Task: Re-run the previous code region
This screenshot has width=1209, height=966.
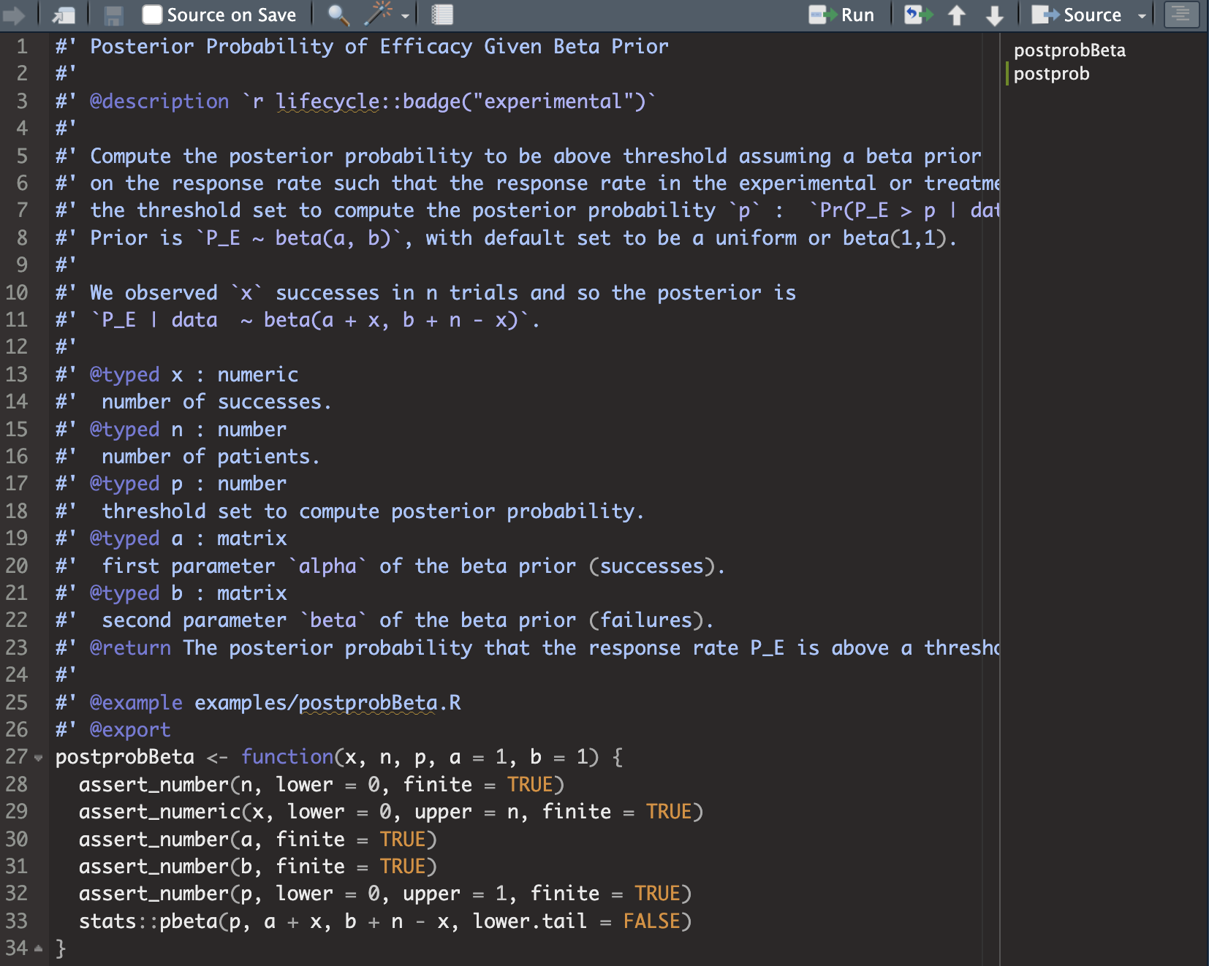Action: click(918, 15)
